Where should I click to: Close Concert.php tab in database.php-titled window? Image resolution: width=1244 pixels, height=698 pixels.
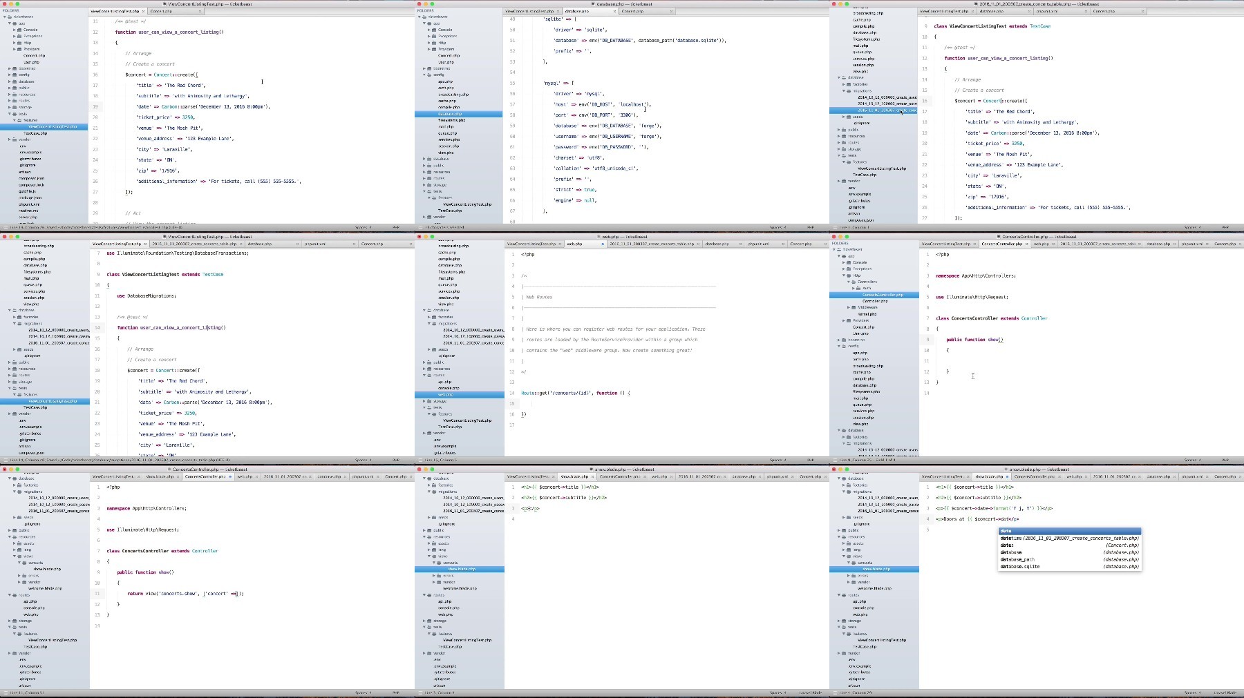[672, 11]
